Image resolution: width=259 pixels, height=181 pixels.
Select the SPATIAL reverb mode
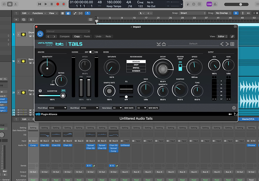tap(136, 68)
